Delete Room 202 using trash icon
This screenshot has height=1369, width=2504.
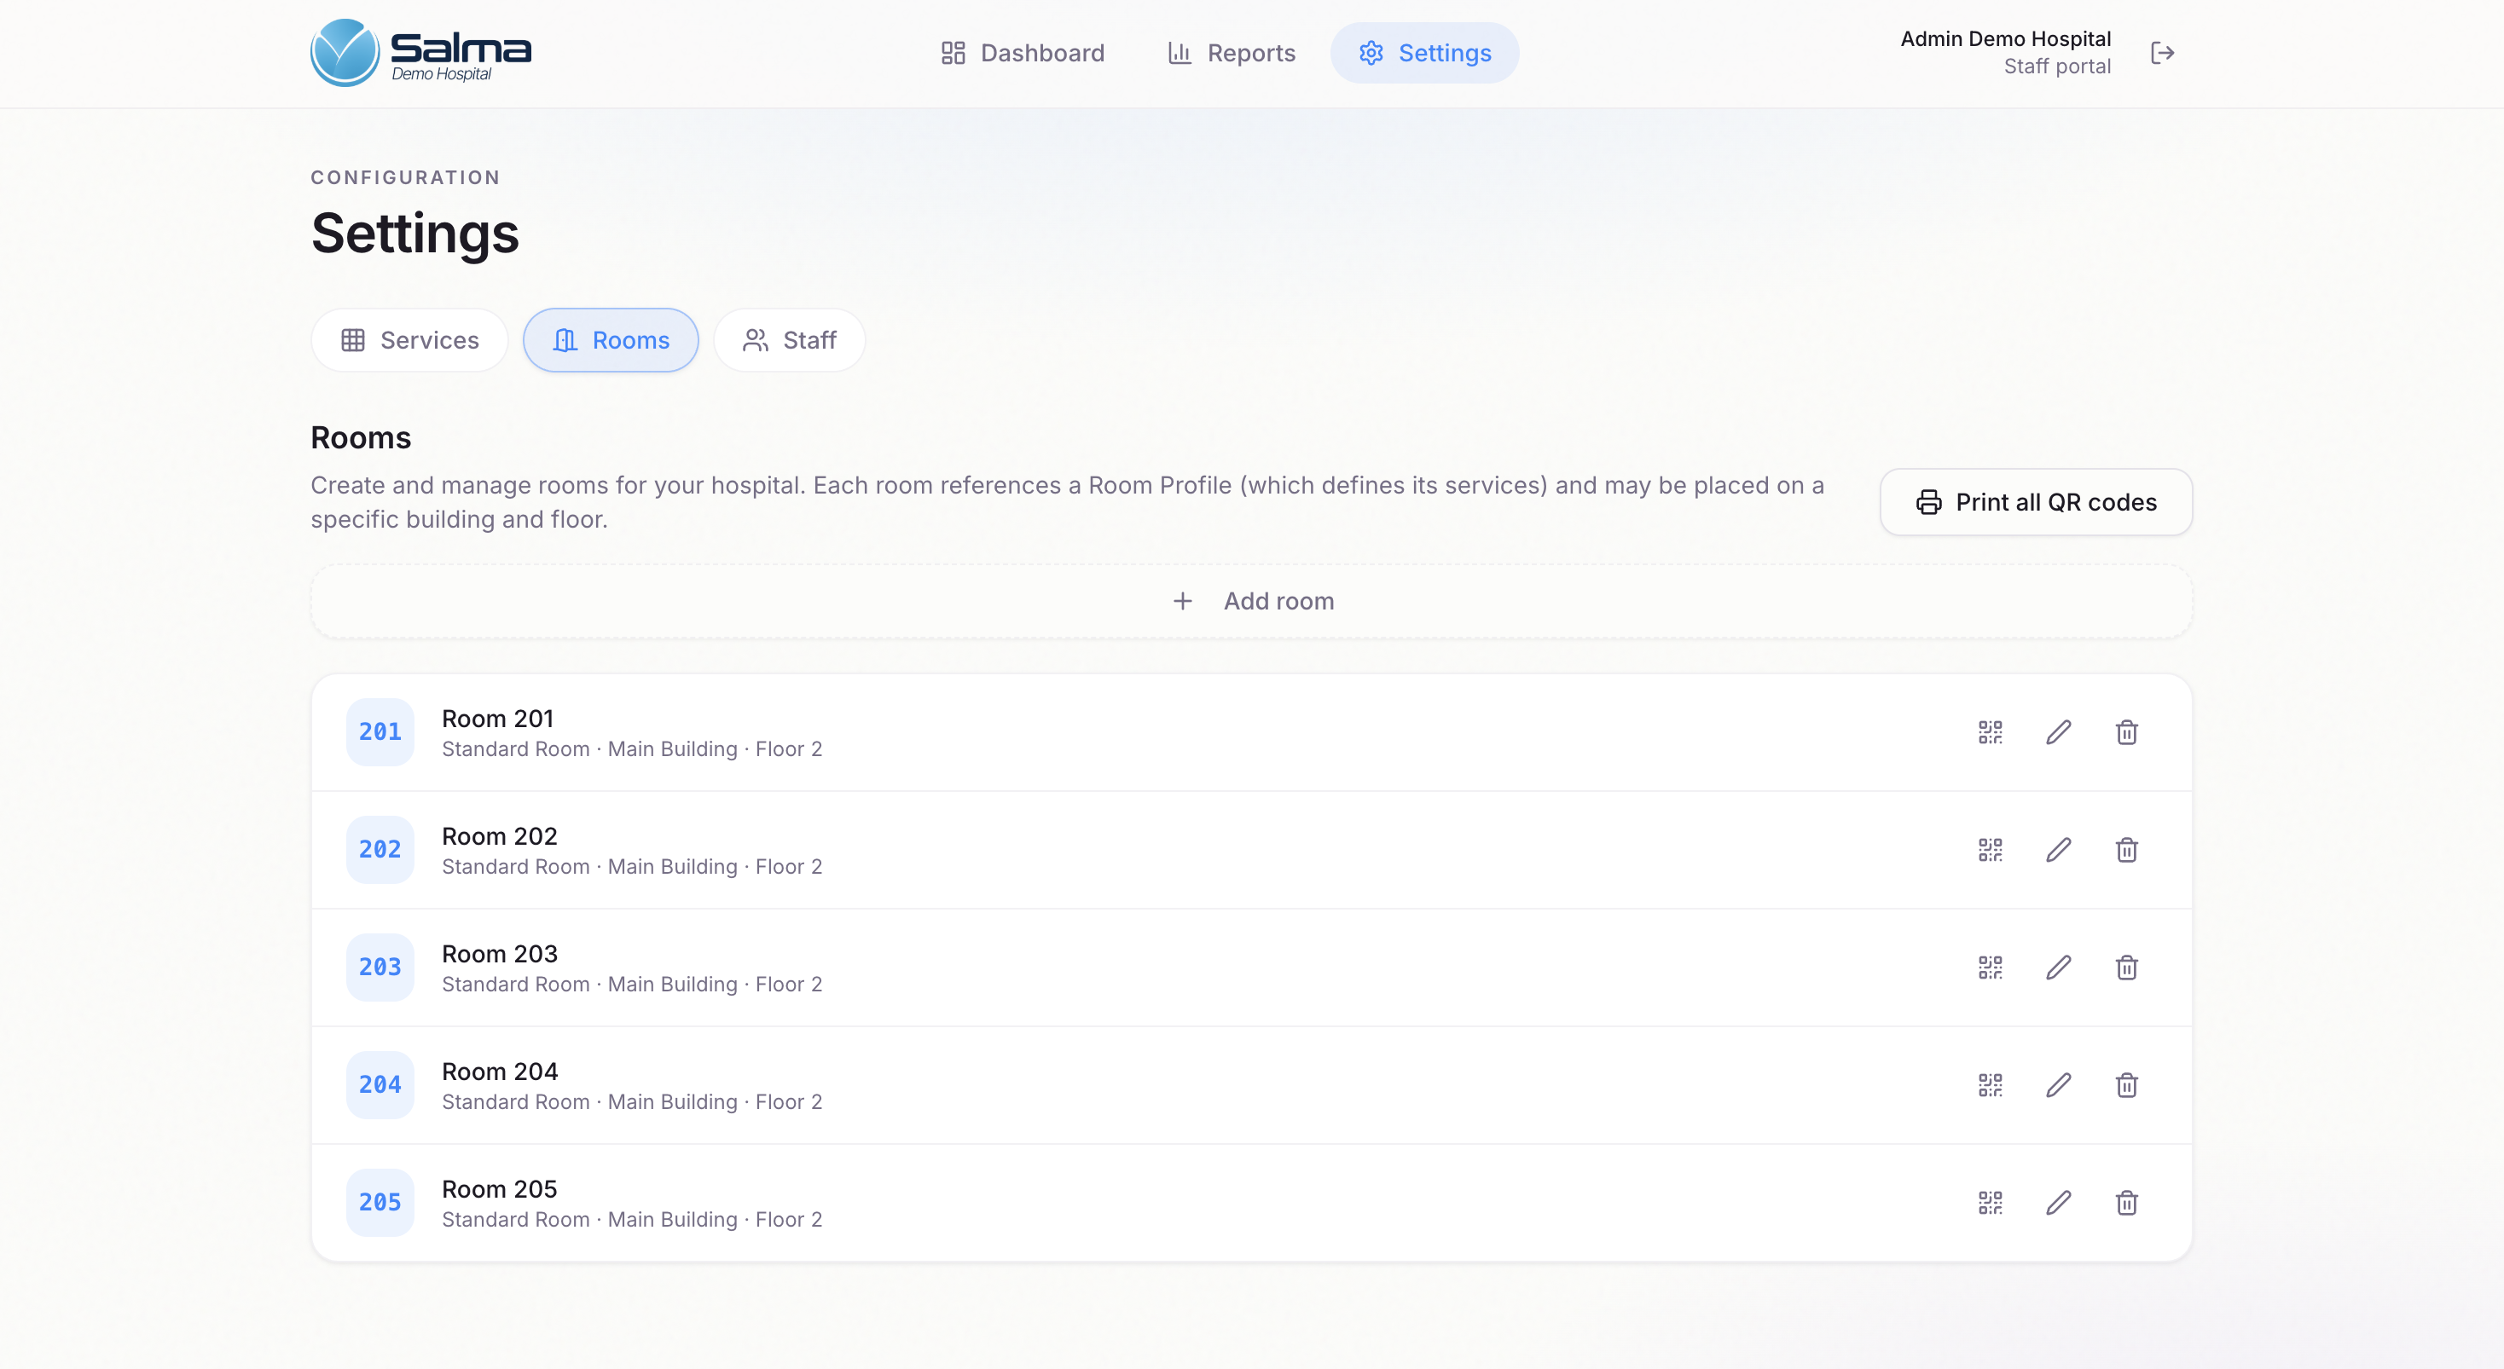coord(2126,849)
